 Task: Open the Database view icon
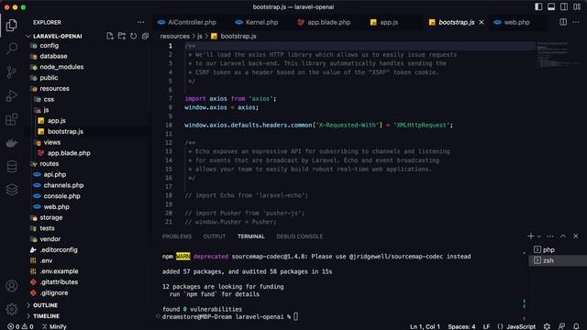click(x=12, y=167)
